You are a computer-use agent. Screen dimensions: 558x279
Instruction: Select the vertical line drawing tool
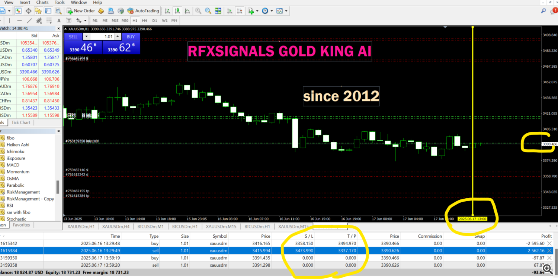click(x=9, y=20)
